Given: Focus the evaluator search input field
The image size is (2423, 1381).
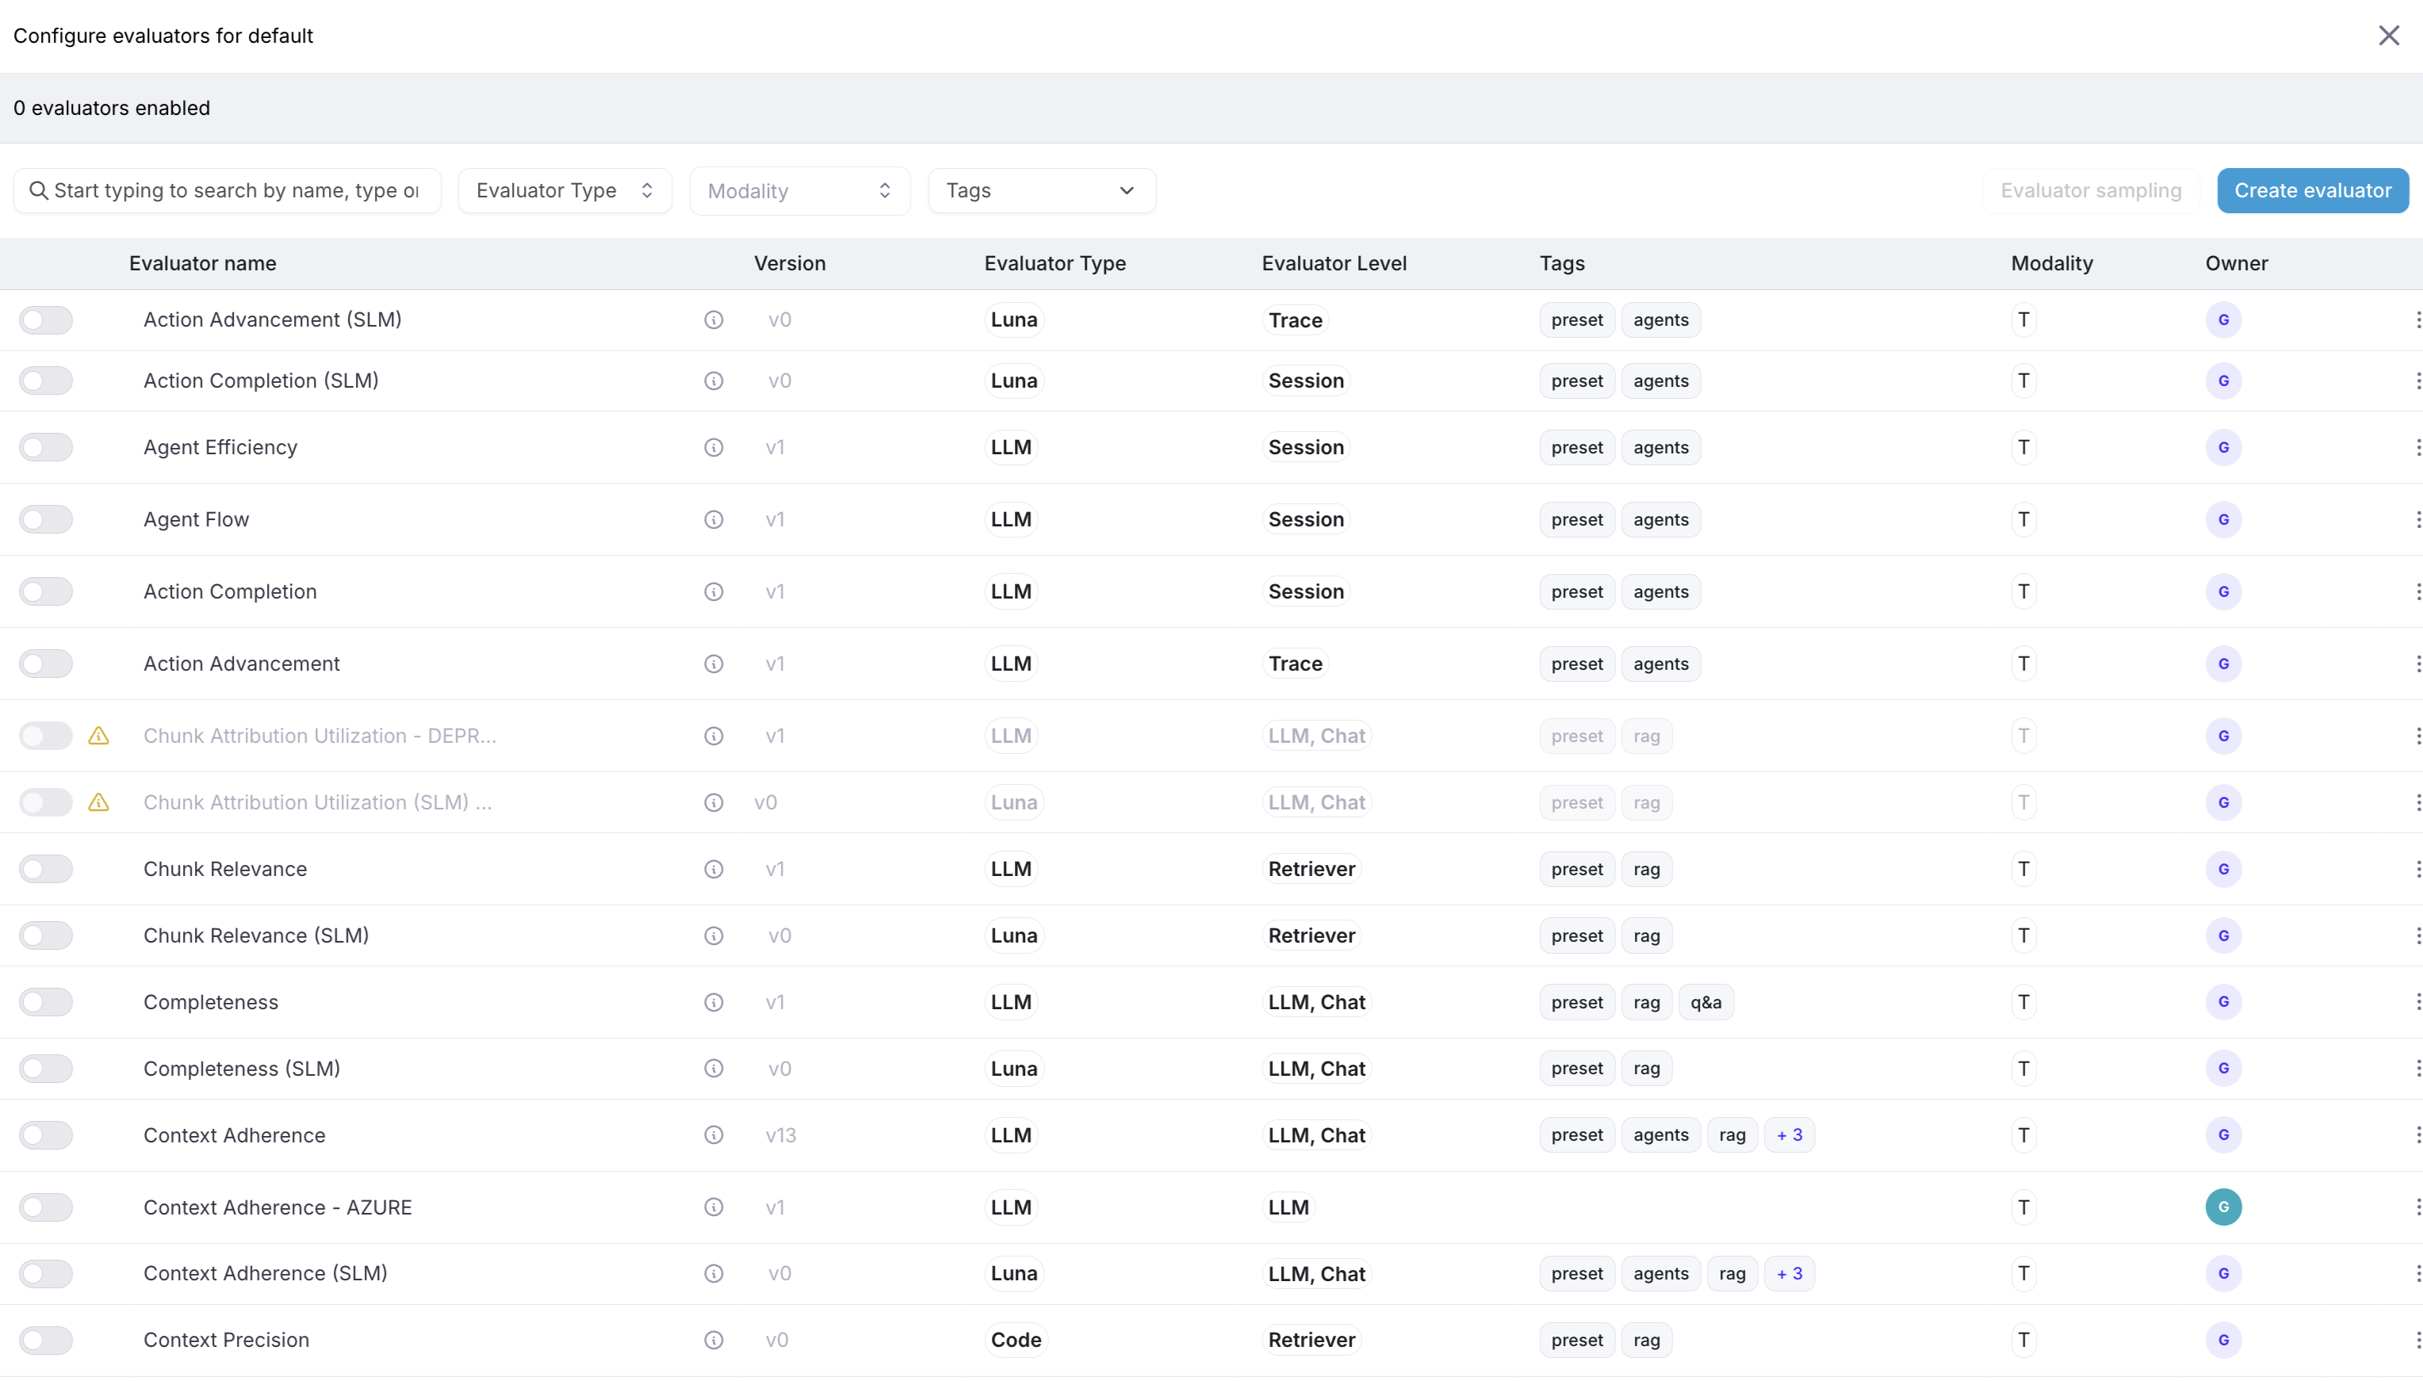Looking at the screenshot, I should [x=228, y=190].
